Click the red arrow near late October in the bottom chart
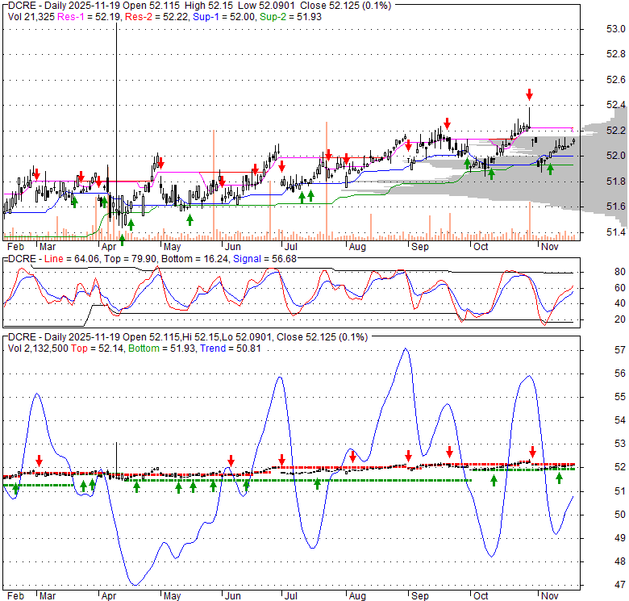This screenshot has height=601, width=629. [532, 452]
